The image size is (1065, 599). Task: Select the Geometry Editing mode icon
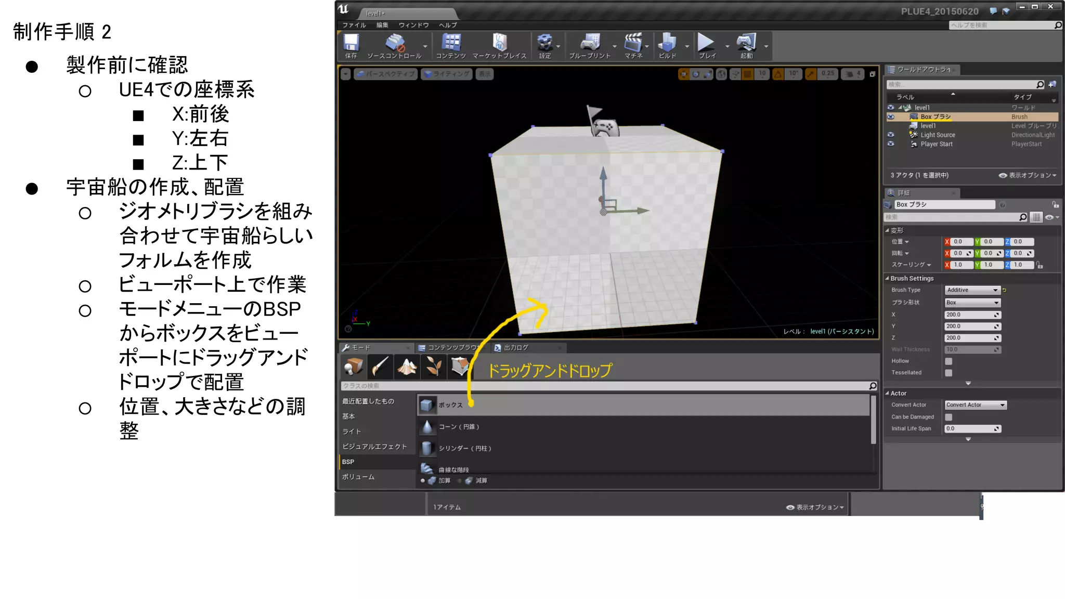point(460,367)
